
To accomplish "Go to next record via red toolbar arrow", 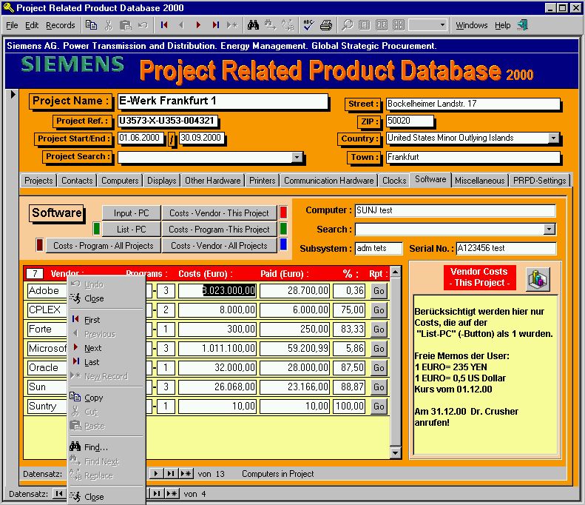I will pyautogui.click(x=198, y=25).
